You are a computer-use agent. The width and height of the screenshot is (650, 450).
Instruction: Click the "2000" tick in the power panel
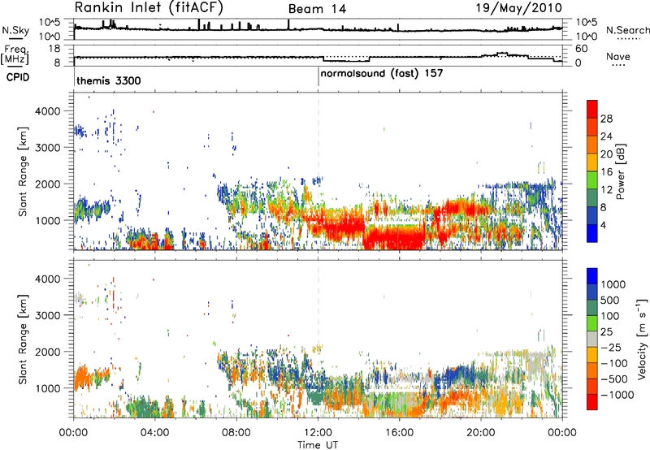point(48,184)
